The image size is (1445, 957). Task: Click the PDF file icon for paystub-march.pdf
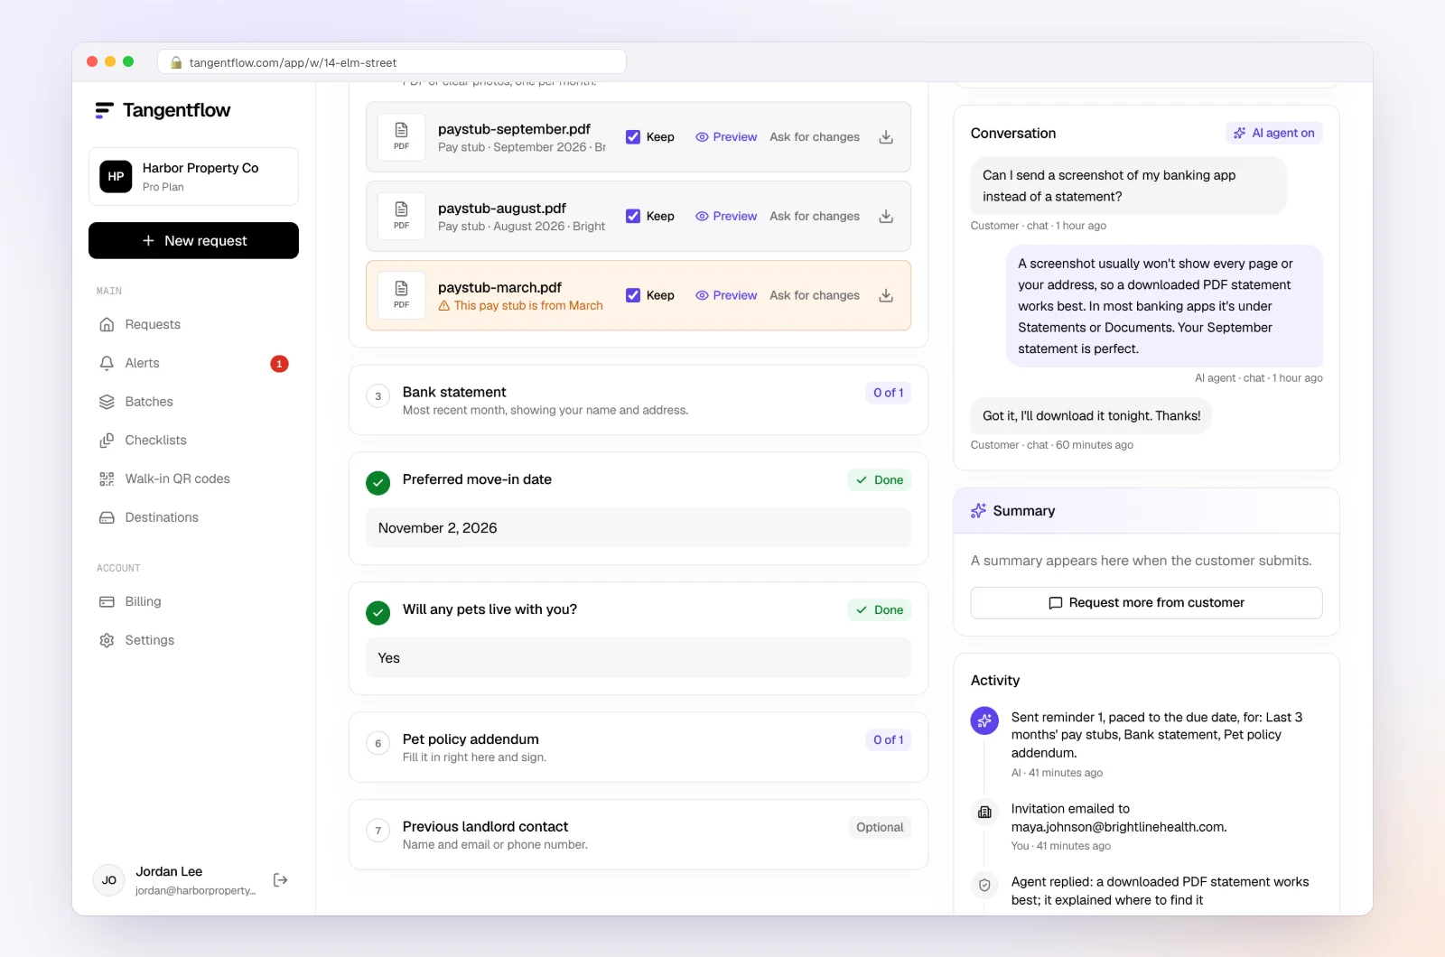point(402,295)
